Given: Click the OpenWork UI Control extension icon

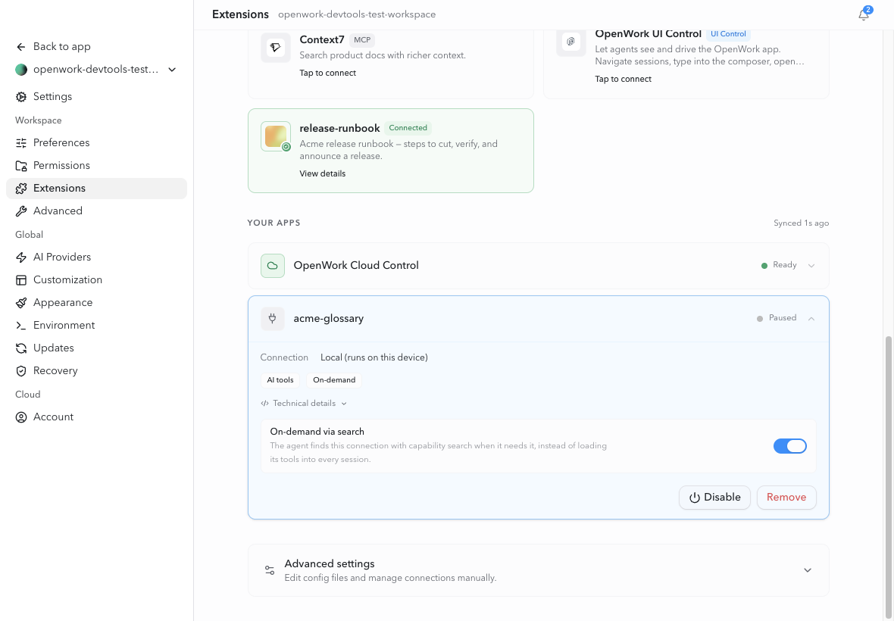Looking at the screenshot, I should [x=570, y=42].
